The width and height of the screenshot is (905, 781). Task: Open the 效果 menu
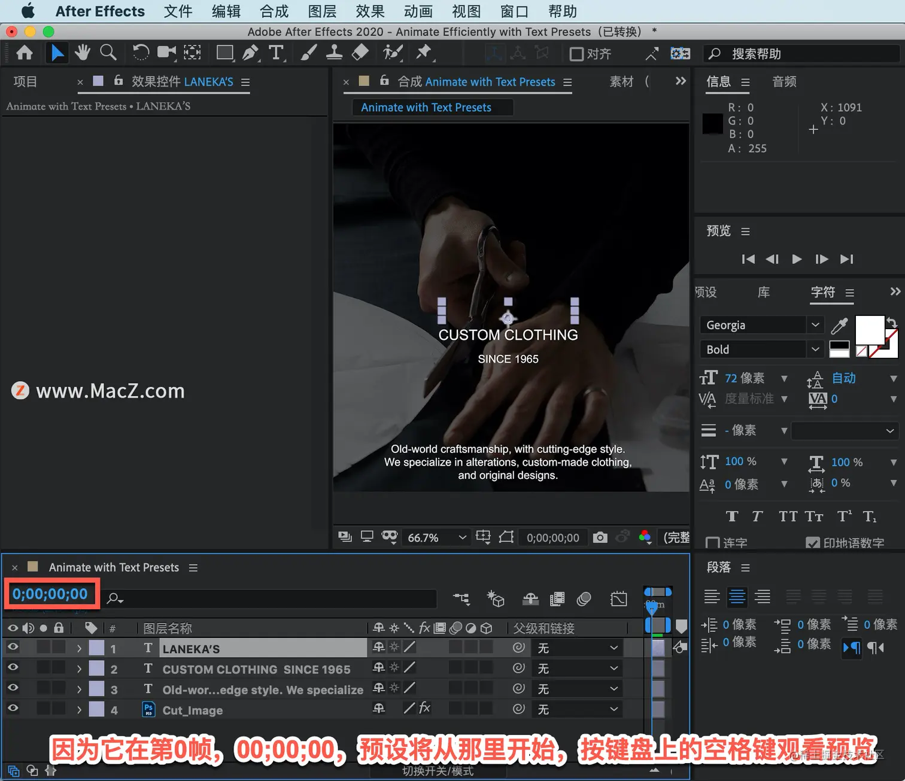pyautogui.click(x=370, y=11)
